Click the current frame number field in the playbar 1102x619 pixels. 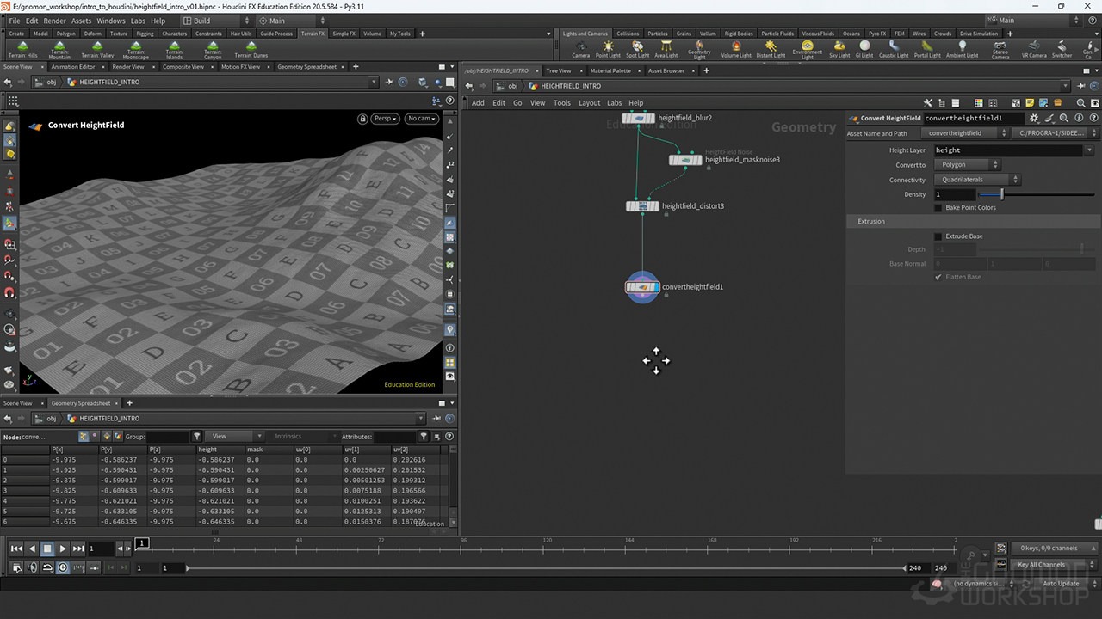pos(103,548)
